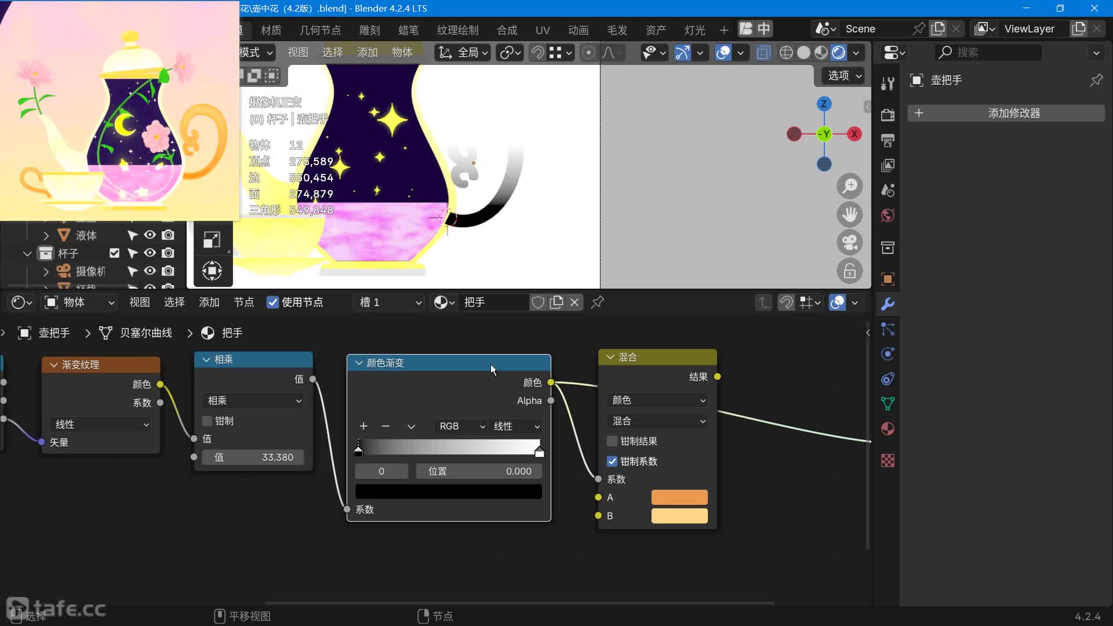Viewport: 1113px width, 626px height.
Task: Click the B color swatch in 混合 node
Action: 679,516
